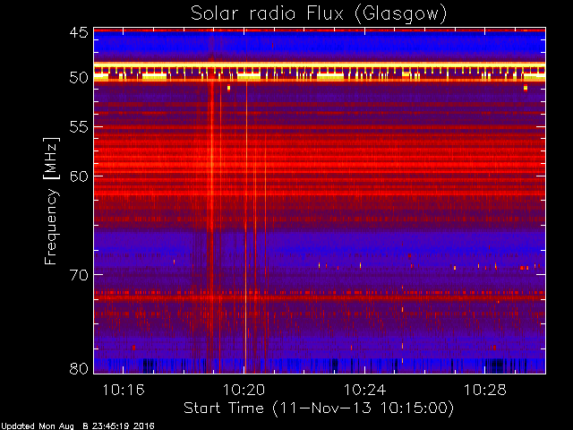Click the 10:28 time axis label

click(485, 390)
